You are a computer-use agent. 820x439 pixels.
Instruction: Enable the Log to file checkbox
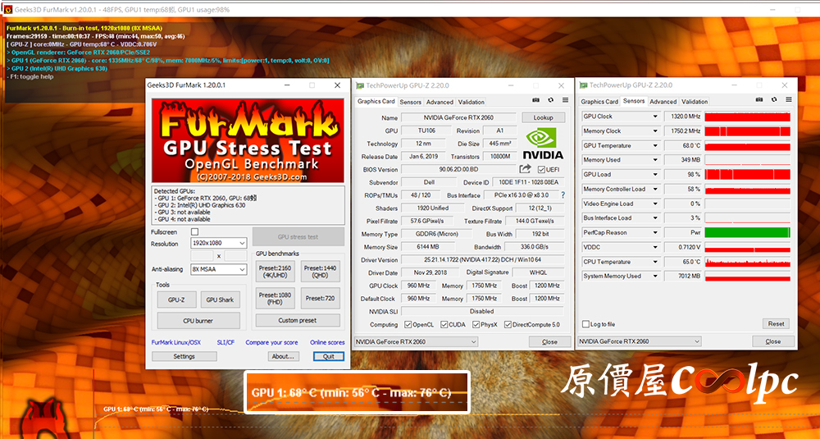pos(585,324)
